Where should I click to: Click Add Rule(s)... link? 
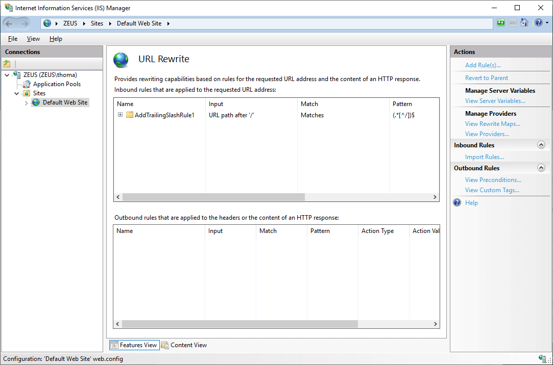[483, 65]
